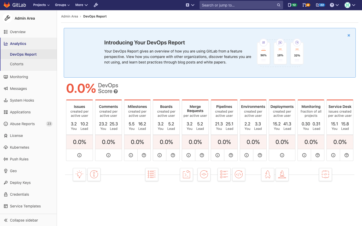
Task: Click the DevOps Score help question icon
Action: point(116,91)
